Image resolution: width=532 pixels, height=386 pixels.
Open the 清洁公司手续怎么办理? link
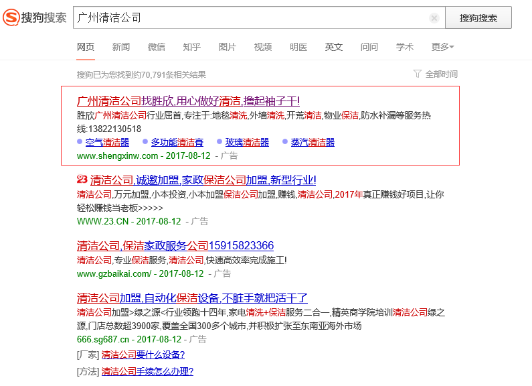pyautogui.click(x=147, y=371)
